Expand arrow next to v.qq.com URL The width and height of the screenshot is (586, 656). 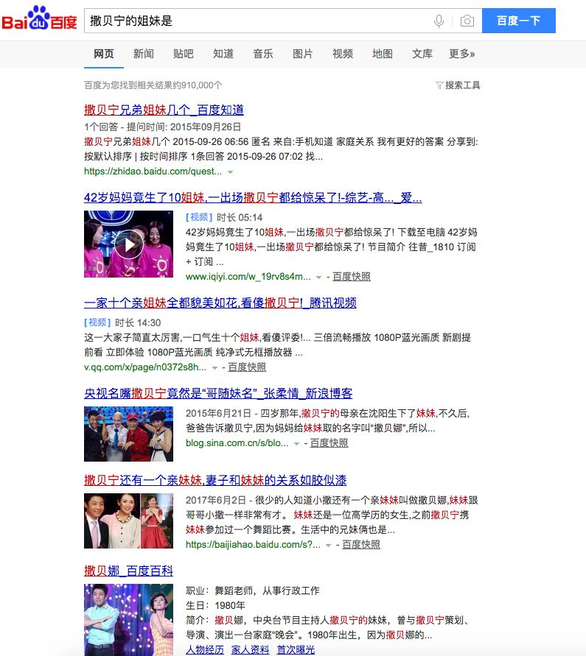(x=214, y=367)
